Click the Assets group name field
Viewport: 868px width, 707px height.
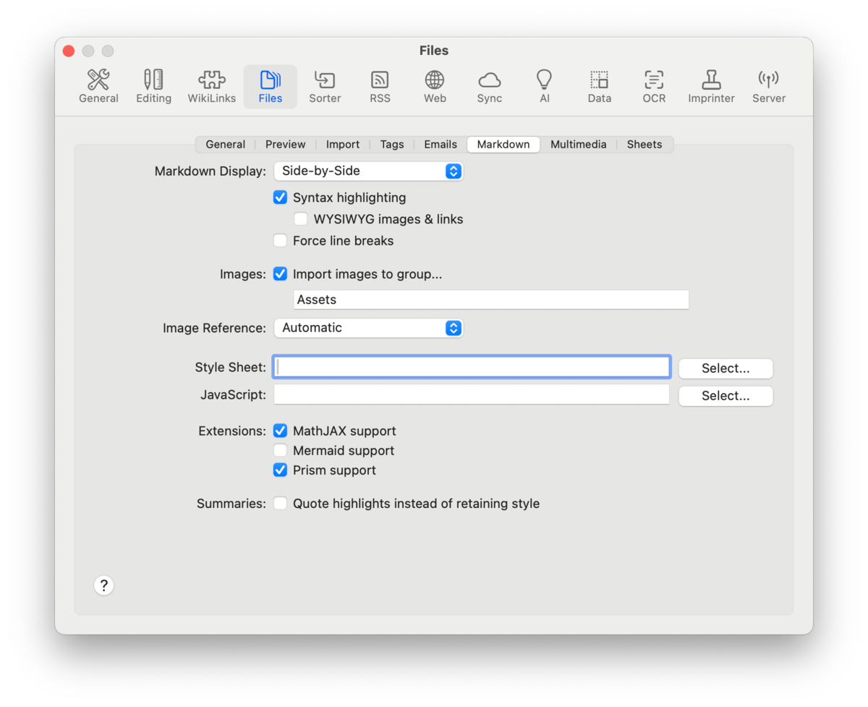tap(490, 300)
